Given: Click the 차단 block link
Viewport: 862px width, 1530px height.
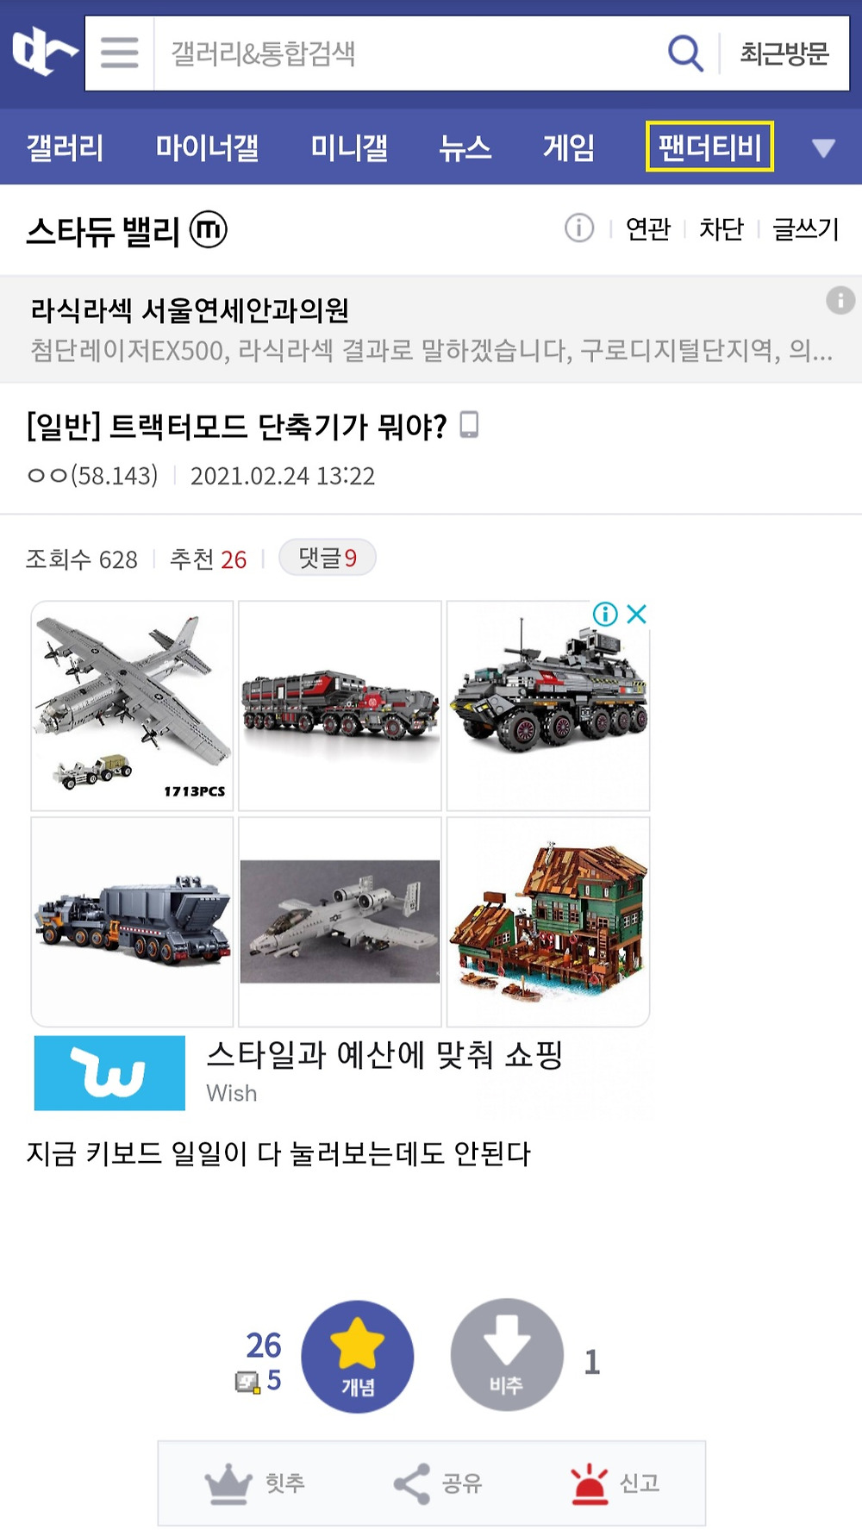Looking at the screenshot, I should (721, 228).
